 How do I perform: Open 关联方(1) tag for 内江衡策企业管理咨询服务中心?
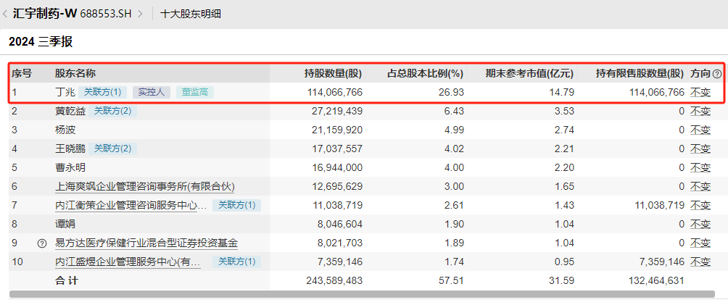[237, 205]
